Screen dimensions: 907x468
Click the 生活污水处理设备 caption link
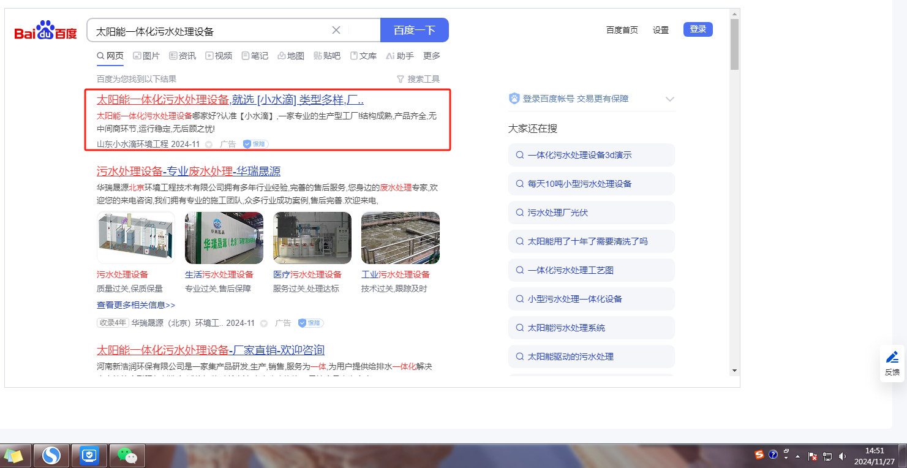coord(219,274)
